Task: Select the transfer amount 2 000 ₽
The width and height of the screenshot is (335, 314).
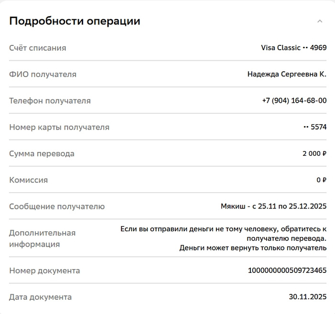Action: [314, 154]
